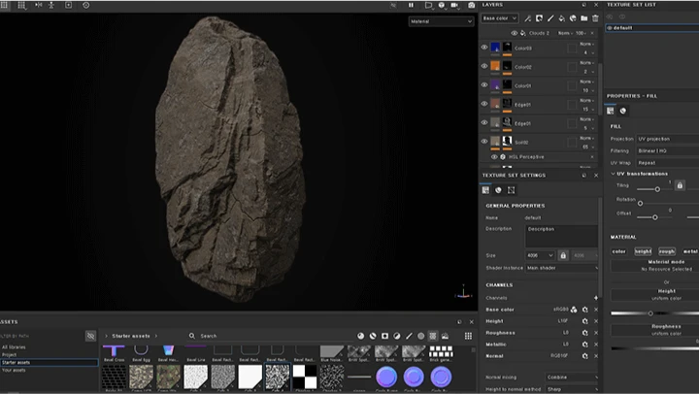Hide the Color01 layer
Screen dimensions: 699x394
pos(484,84)
